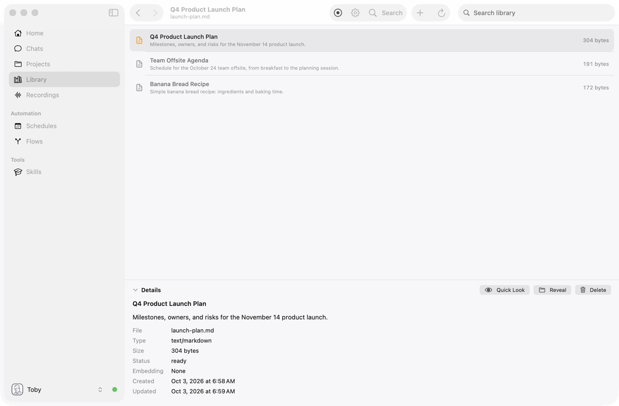Click the Banana Bread Recipe document icon
Image resolution: width=619 pixels, height=406 pixels.
point(139,87)
